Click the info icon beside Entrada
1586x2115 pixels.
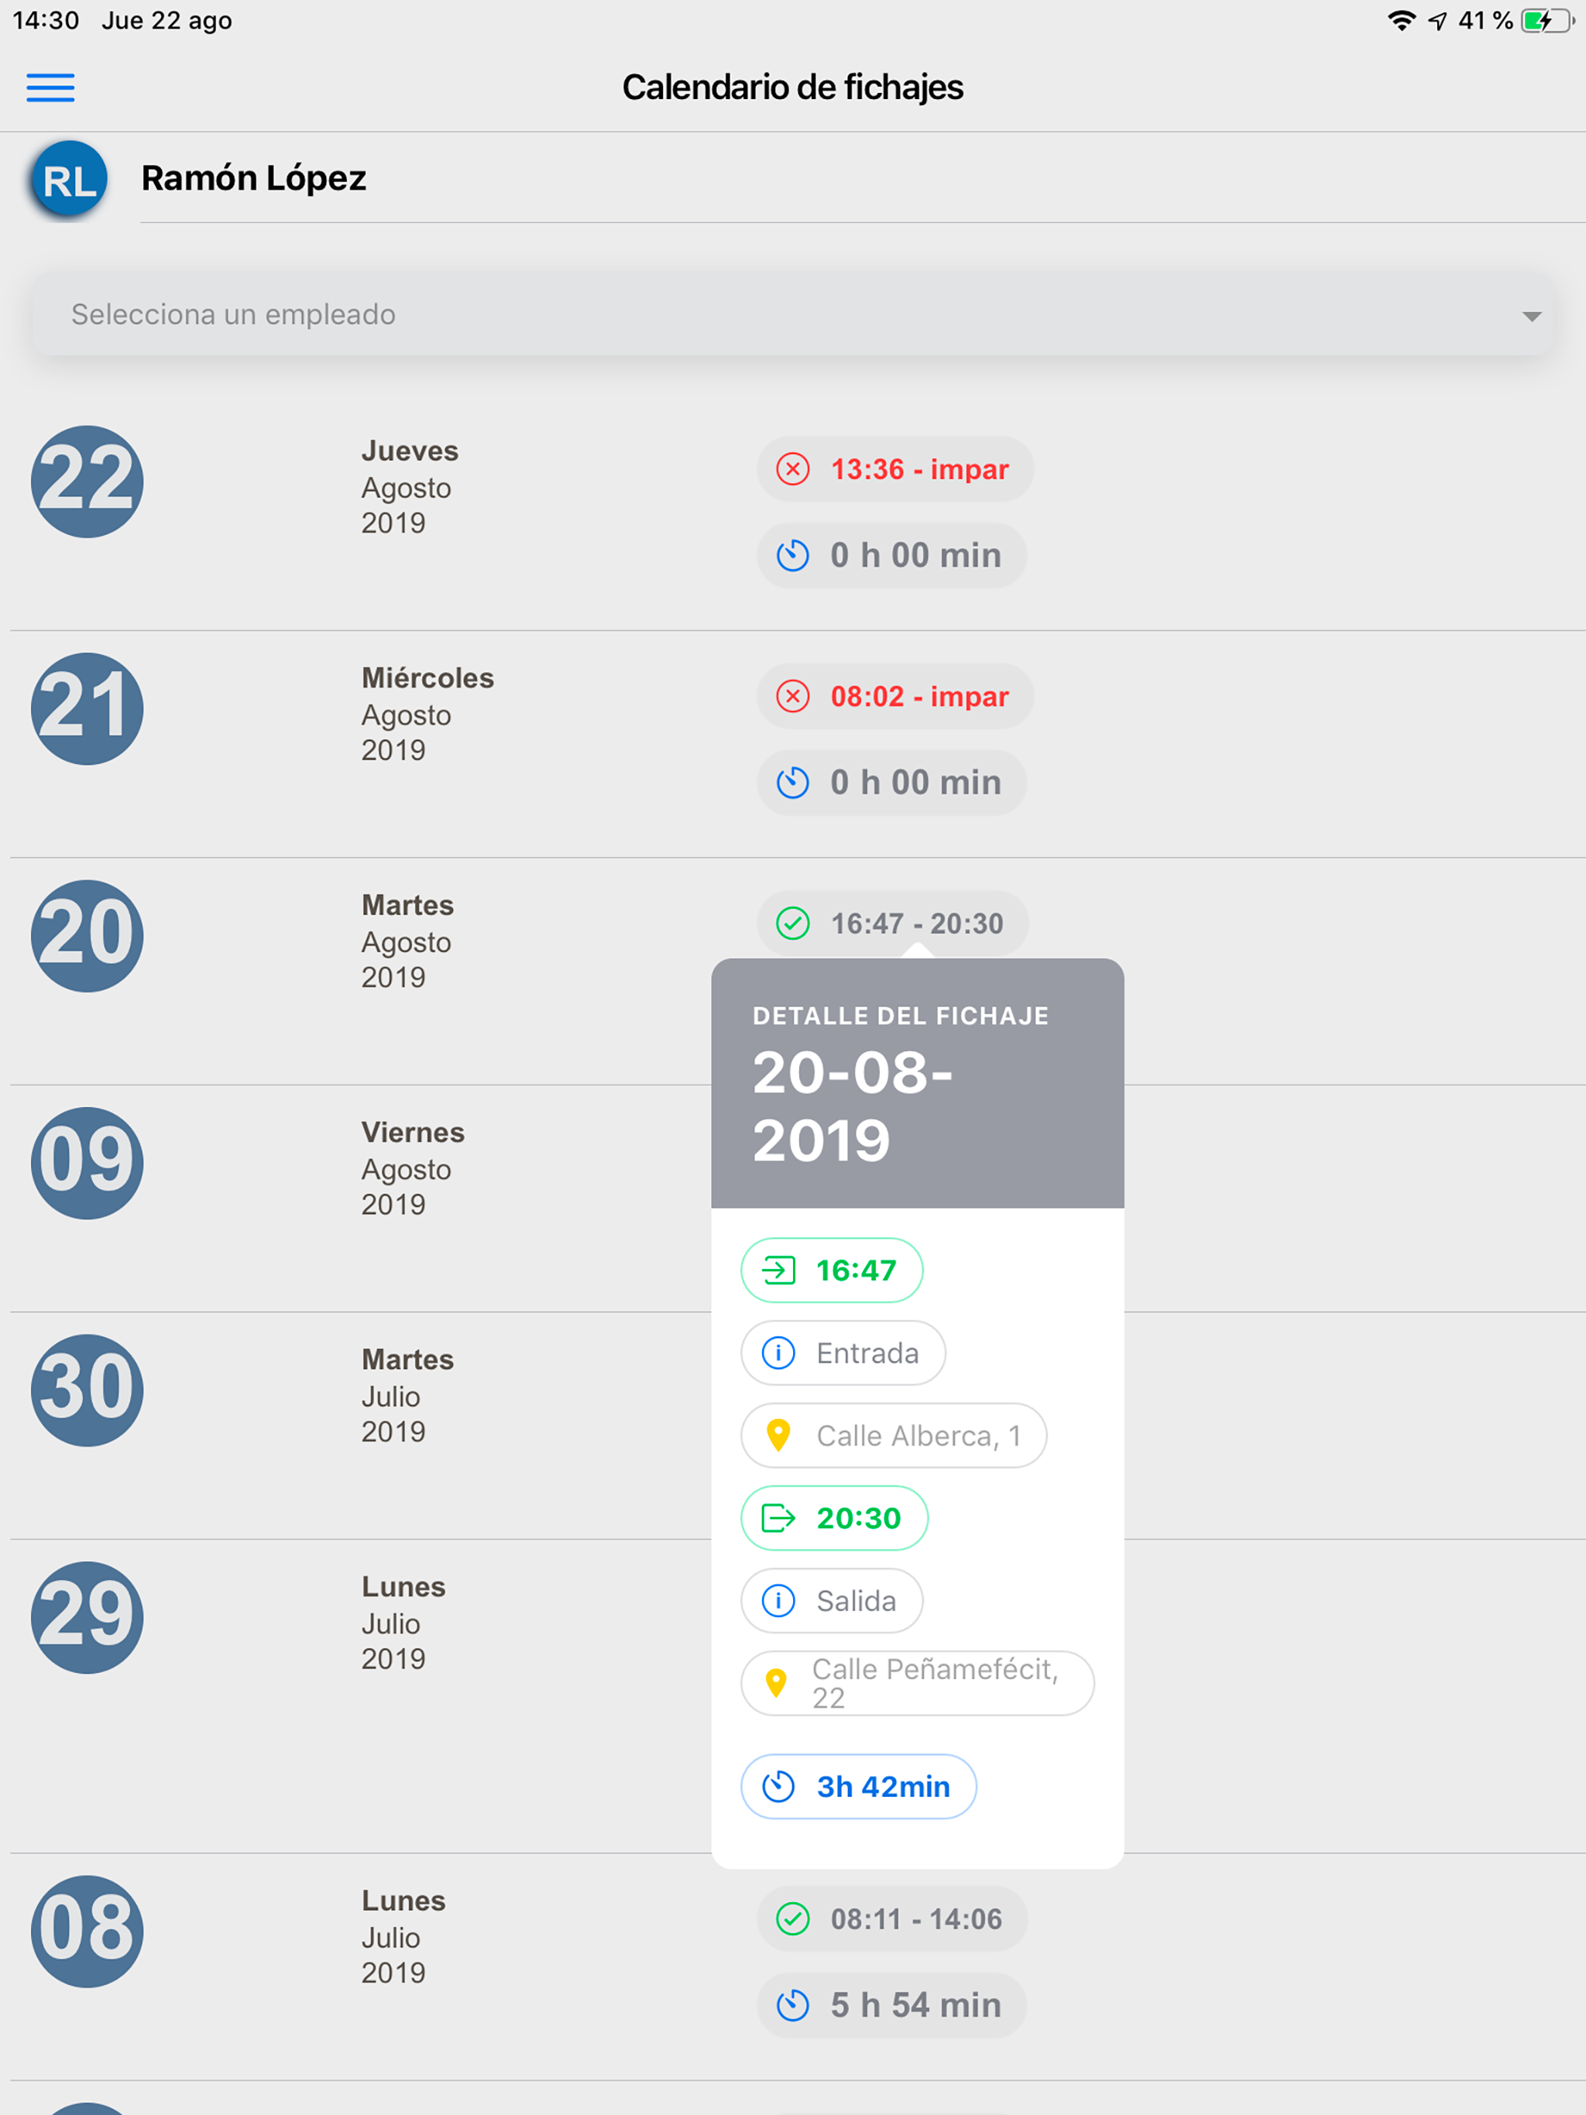coord(778,1353)
